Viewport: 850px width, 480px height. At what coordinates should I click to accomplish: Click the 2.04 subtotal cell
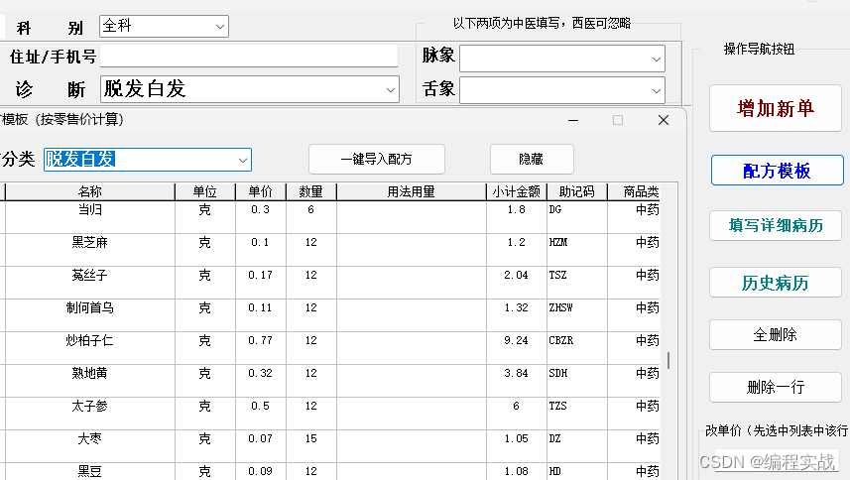coord(516,283)
